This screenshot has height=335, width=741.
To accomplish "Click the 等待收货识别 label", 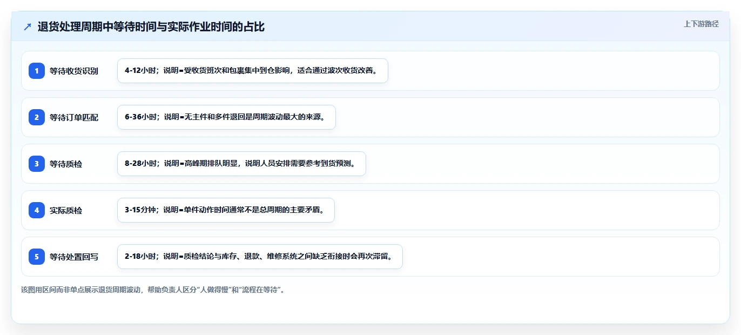I will 74,71.
